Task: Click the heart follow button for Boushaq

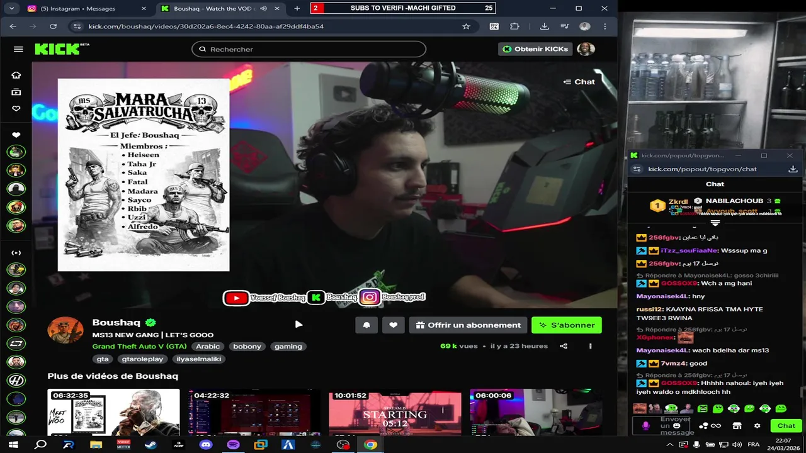Action: coord(393,325)
